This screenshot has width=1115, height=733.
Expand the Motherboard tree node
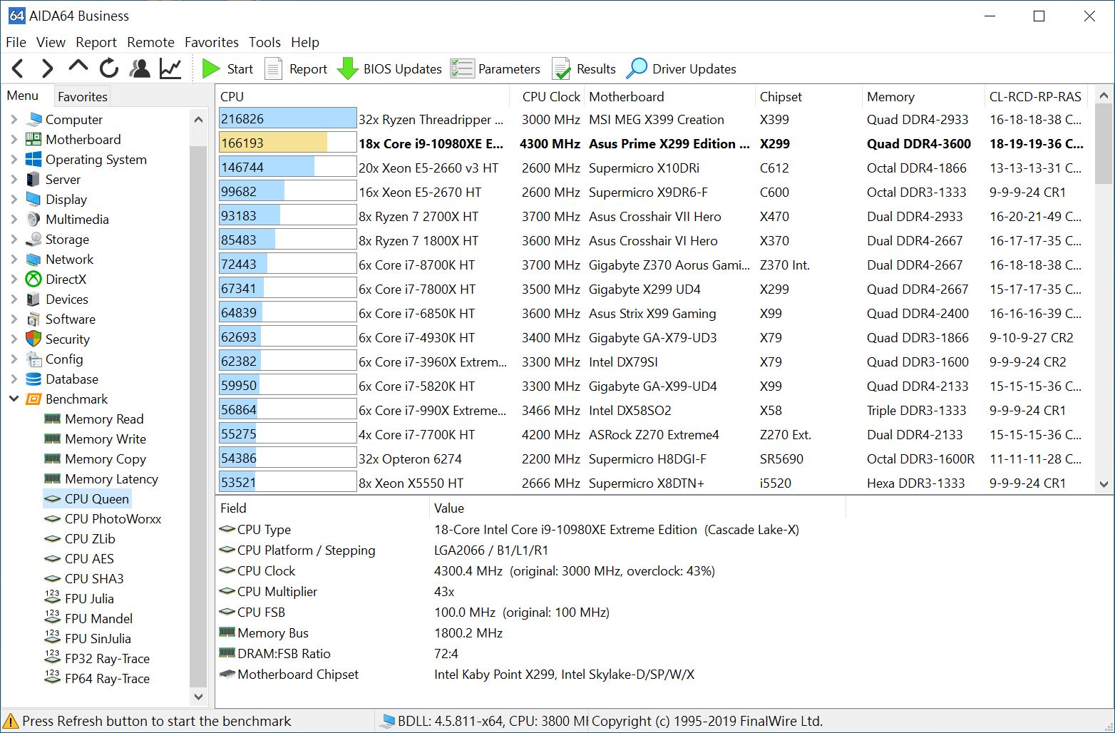pyautogui.click(x=14, y=139)
